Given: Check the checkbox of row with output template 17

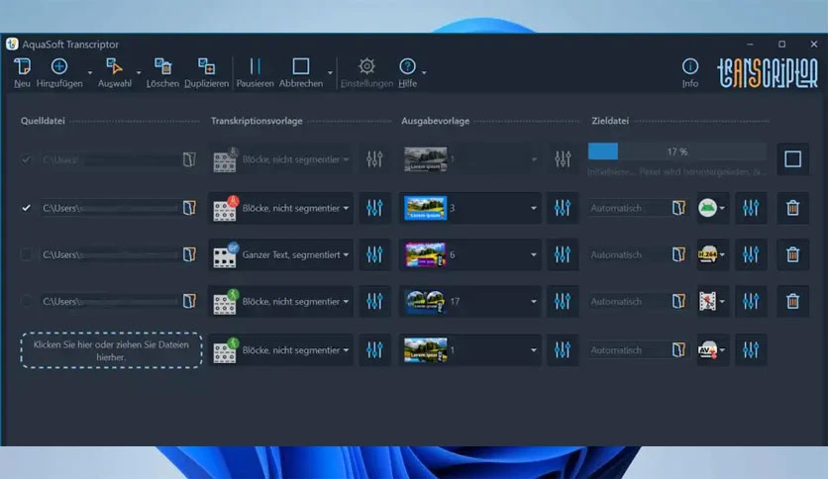Looking at the screenshot, I should [26, 301].
